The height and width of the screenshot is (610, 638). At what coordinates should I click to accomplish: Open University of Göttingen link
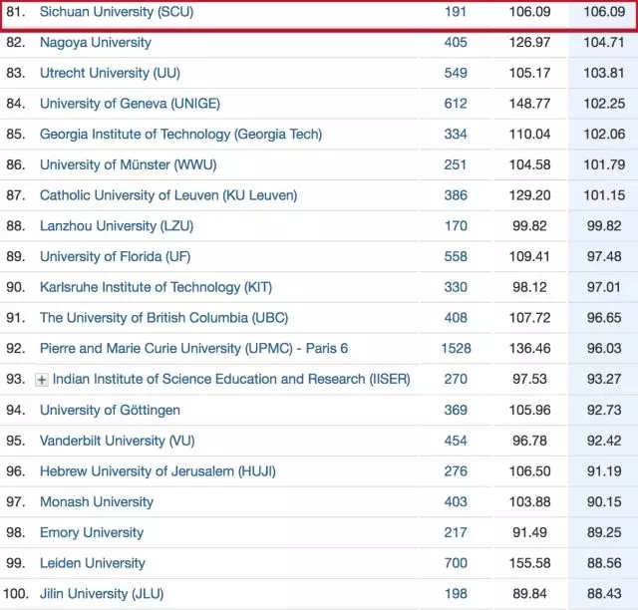[x=110, y=410]
